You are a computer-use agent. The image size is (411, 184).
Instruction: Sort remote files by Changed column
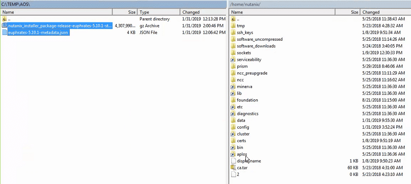pos(385,12)
